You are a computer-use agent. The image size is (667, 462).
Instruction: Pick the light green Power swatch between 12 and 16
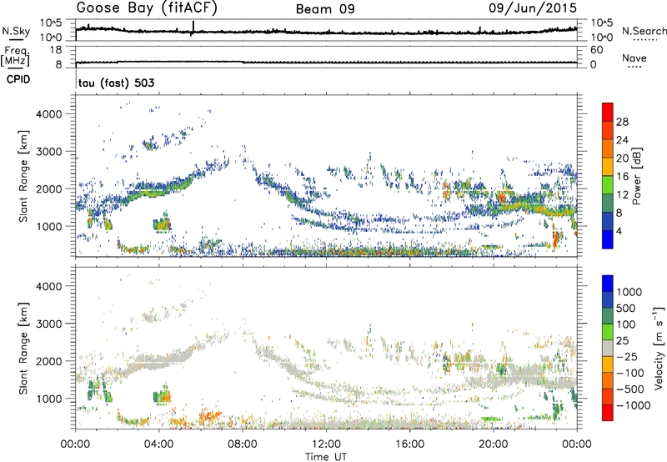point(608,184)
